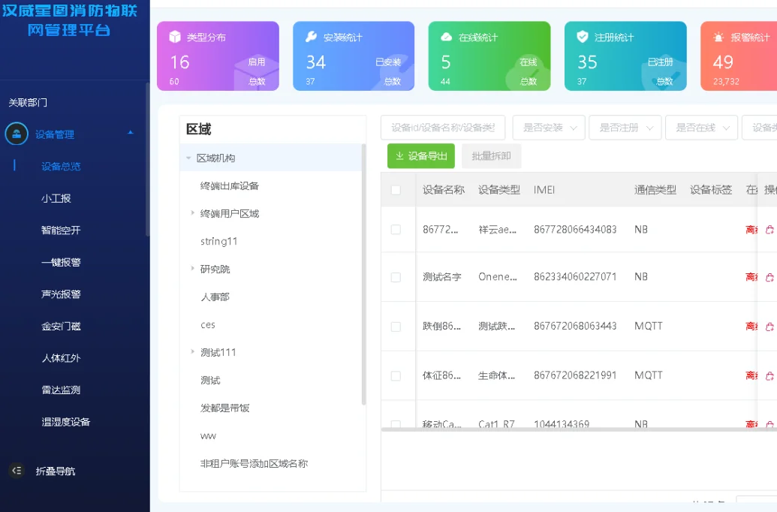Image resolution: width=777 pixels, height=512 pixels.
Task: Expand the 研究院 tree node
Action: 193,268
